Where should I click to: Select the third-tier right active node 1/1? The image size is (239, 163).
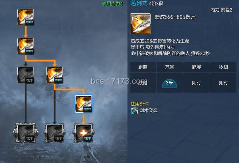click(x=54, y=75)
